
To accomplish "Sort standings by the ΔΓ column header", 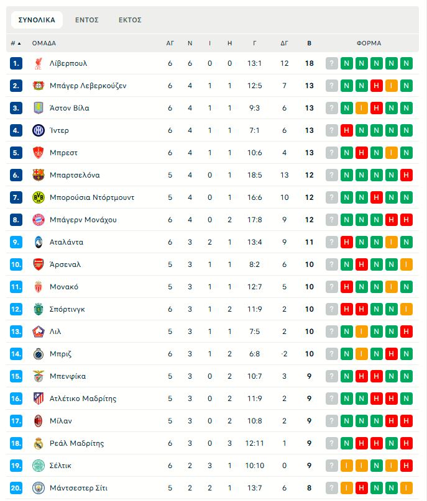I will click(x=285, y=43).
